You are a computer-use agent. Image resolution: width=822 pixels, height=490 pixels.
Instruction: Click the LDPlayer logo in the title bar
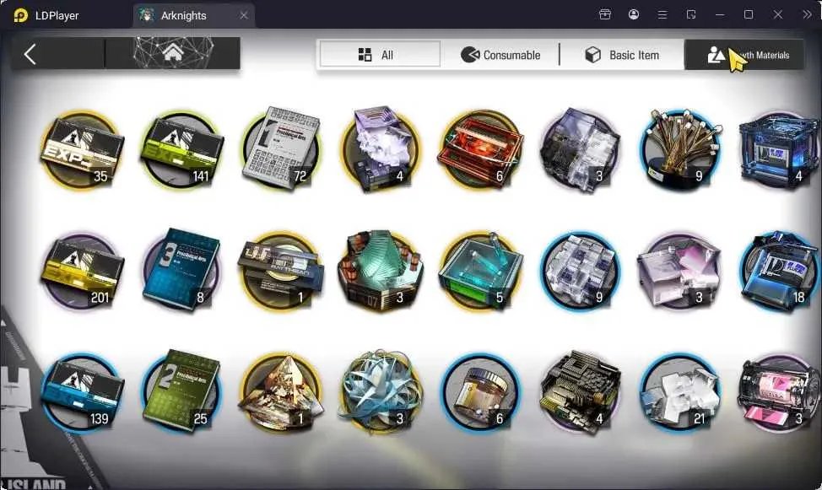click(21, 15)
